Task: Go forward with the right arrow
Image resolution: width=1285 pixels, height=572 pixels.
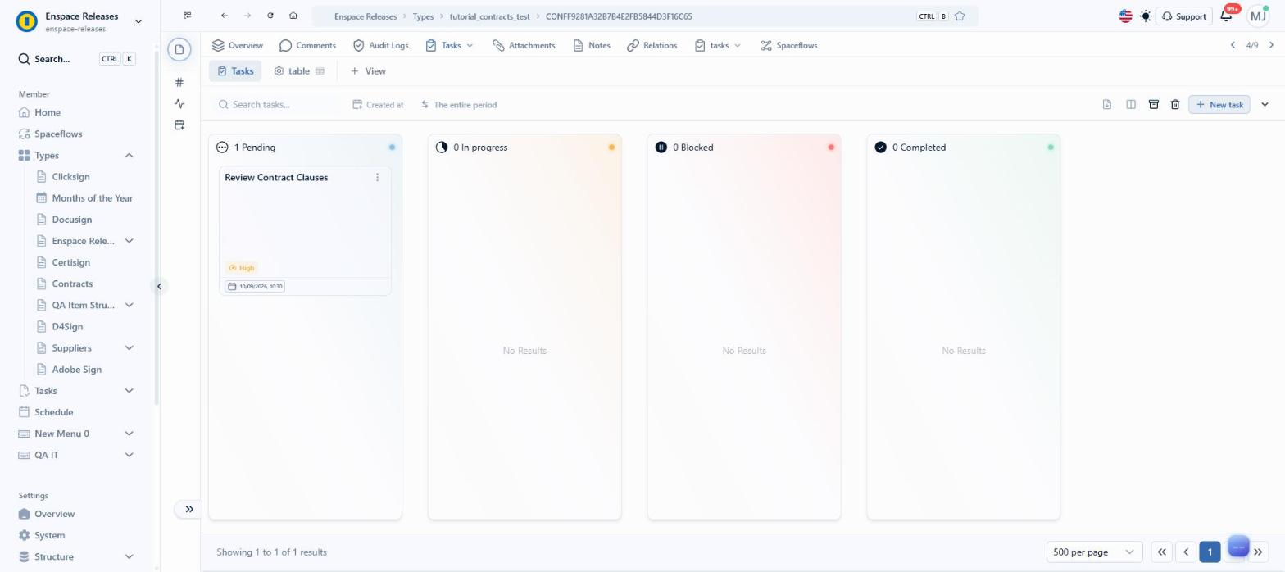Action: pyautogui.click(x=247, y=16)
